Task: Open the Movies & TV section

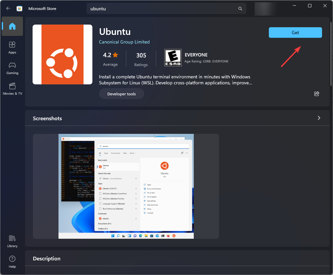Action: click(x=12, y=89)
